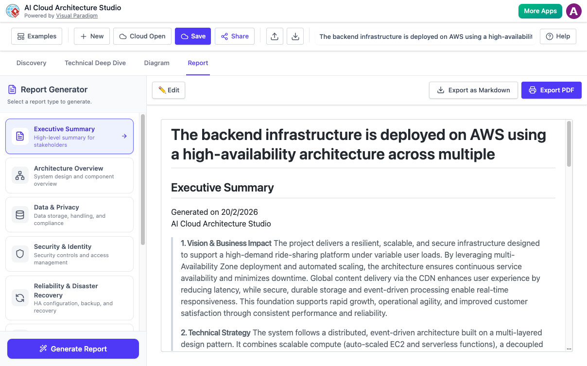Export the report as PDF
The height and width of the screenshot is (366, 587).
[x=551, y=90]
